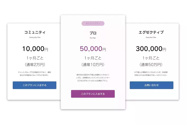Click the purple このプランに入会する button

pos(93,94)
